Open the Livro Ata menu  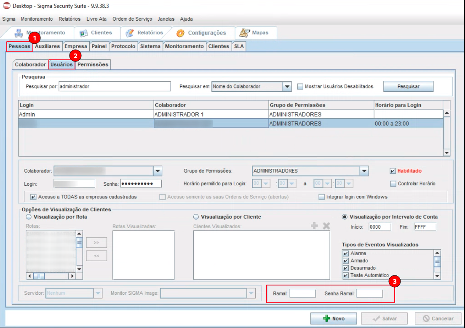96,19
